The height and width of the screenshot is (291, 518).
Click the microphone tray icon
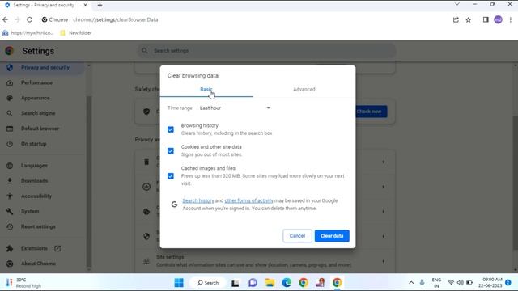tap(422, 283)
